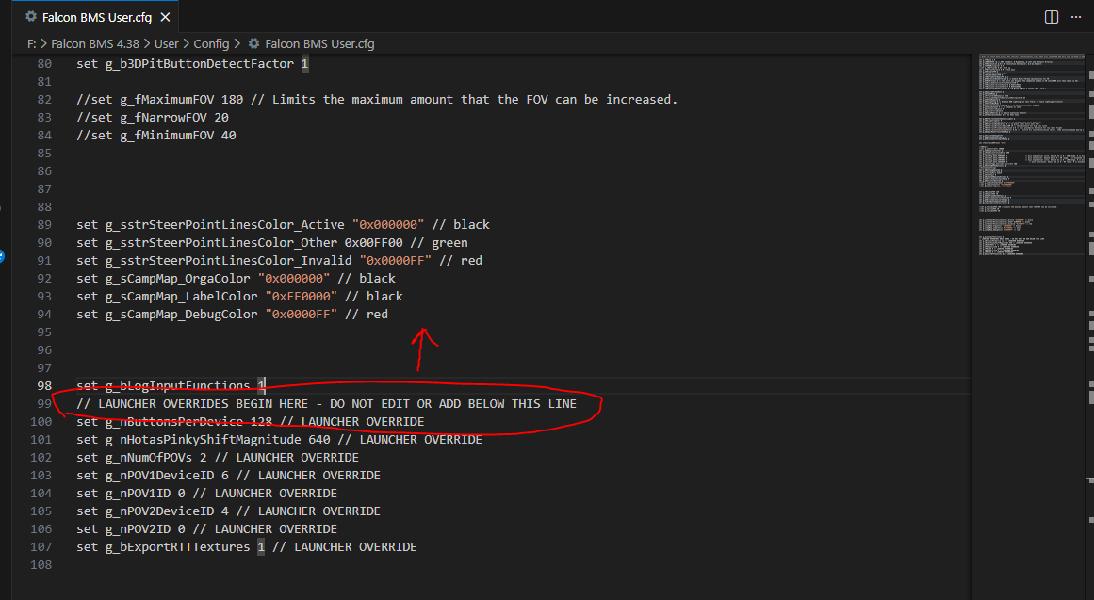Click the minimap code overview
1094x600 pixels.
pyautogui.click(x=1031, y=154)
